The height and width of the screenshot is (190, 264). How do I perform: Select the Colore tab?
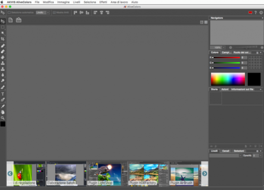point(215,52)
